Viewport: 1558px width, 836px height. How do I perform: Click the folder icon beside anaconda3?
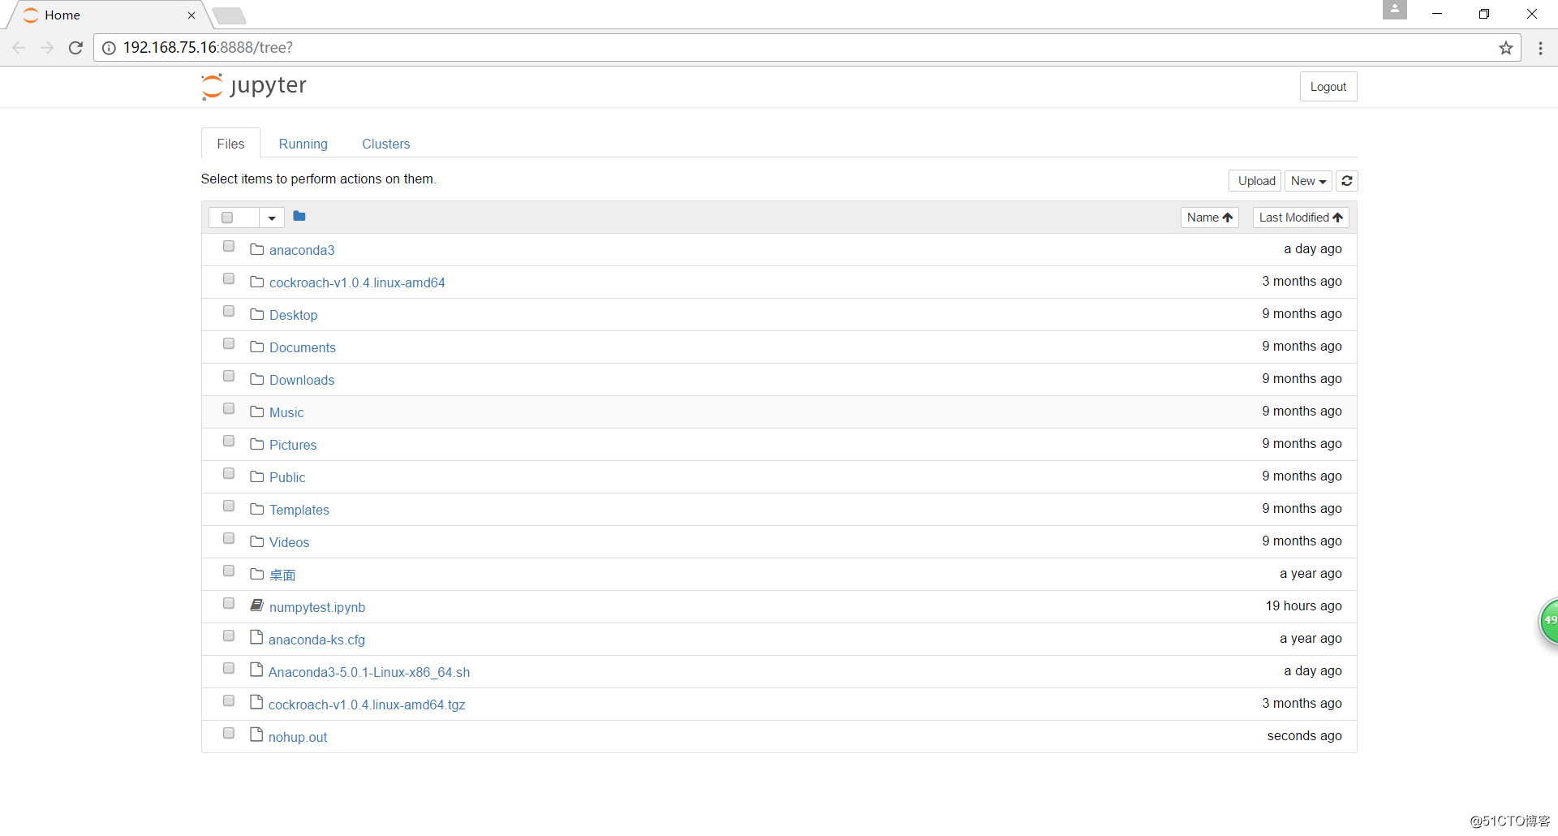pos(256,248)
